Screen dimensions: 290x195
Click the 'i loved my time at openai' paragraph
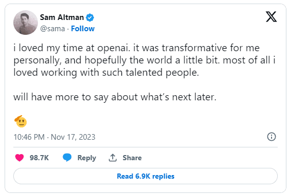click(x=146, y=60)
